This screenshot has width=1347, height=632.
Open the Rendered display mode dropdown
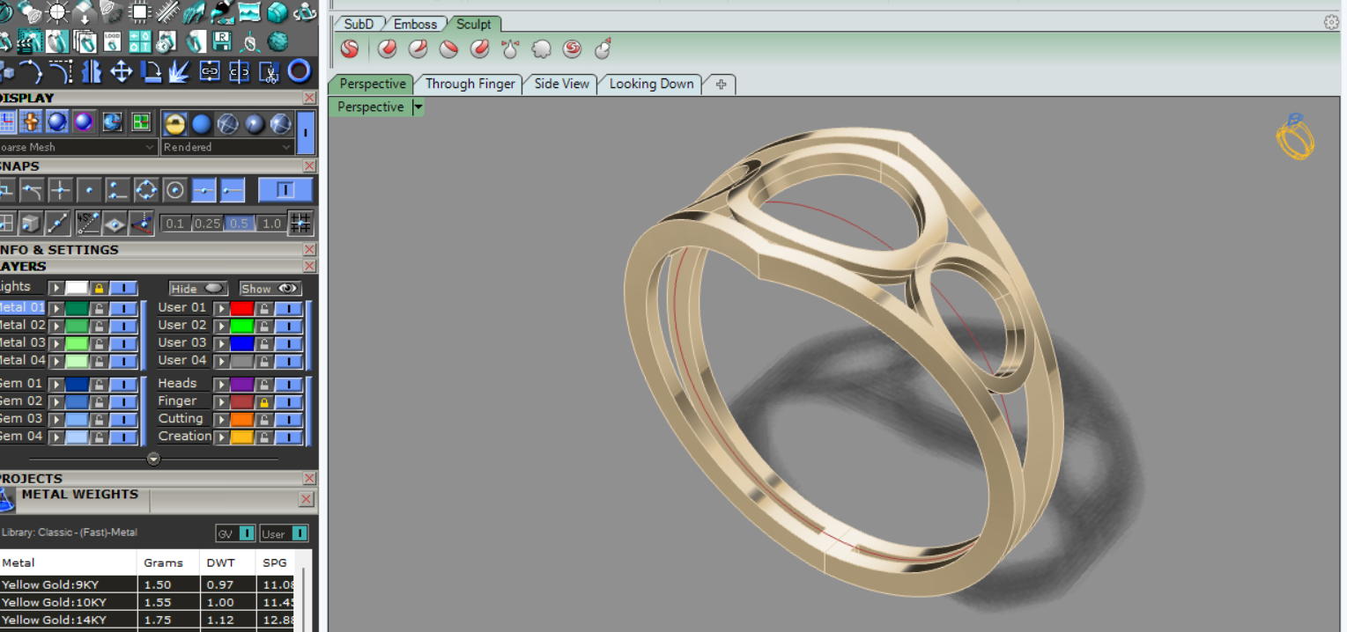227,147
